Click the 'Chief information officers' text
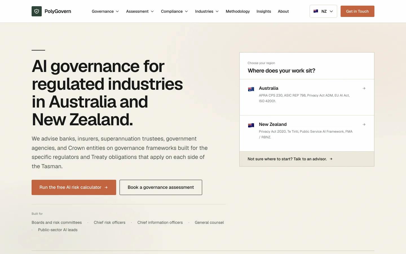Screen dimensions: 406x254 160,222
